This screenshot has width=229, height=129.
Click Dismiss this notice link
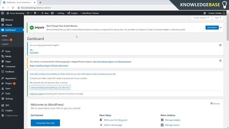pyautogui.click(x=60, y=66)
